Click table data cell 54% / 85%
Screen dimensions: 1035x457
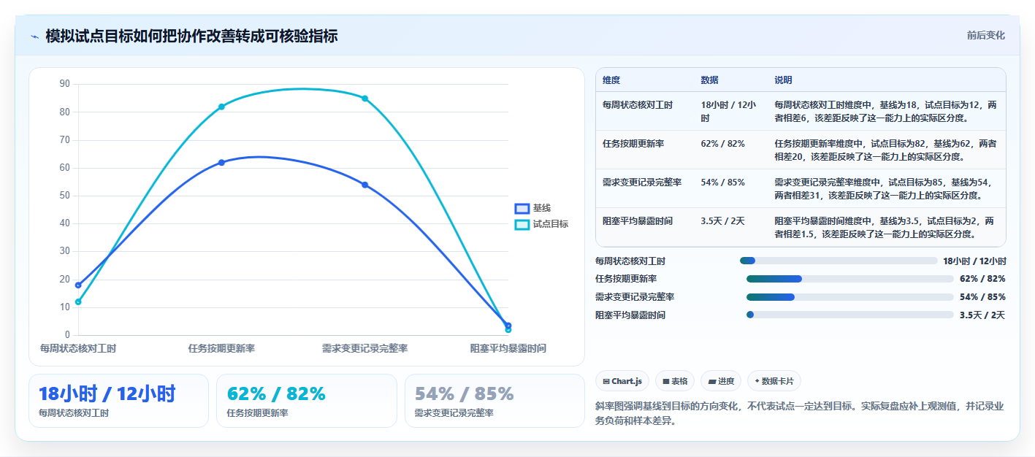[x=722, y=183]
